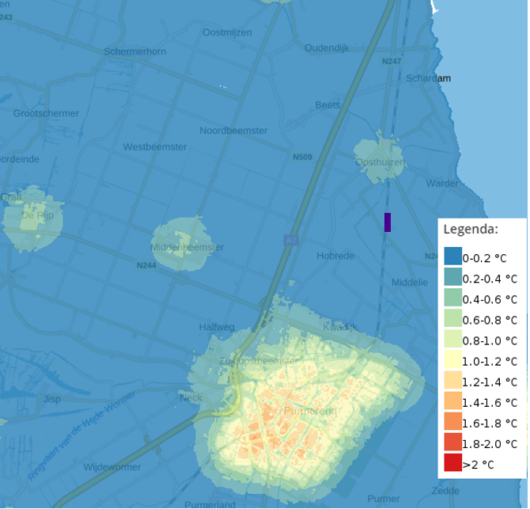530x509 pixels.
Task: Click the Schermerhorn place name
Action: click(135, 51)
